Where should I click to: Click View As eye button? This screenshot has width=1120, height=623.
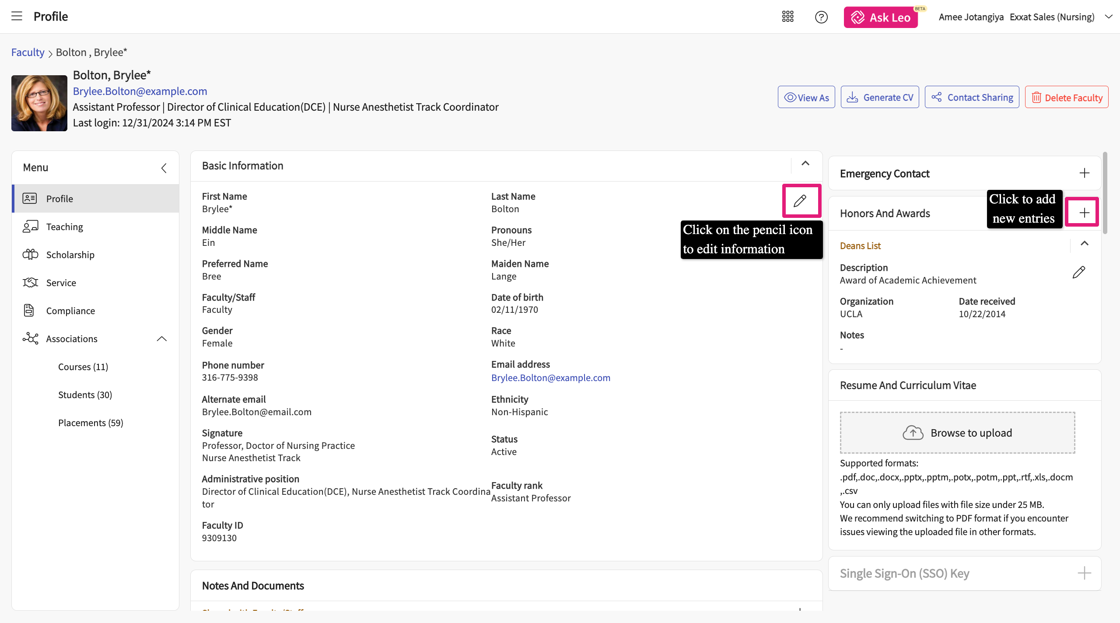[806, 98]
